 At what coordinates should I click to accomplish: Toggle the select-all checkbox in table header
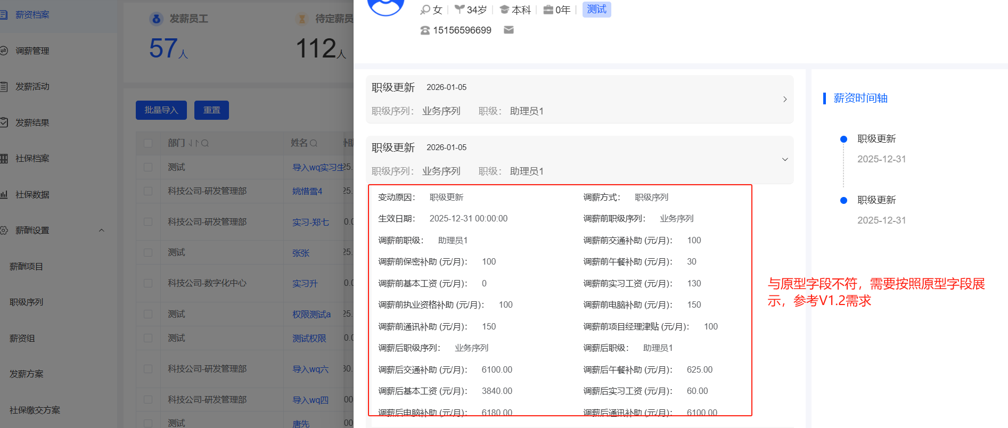[x=148, y=143]
